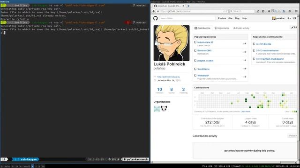Open the DTVD/rainbowstream repository link
Viewport: 300px width, 168px height.
coord(267,51)
